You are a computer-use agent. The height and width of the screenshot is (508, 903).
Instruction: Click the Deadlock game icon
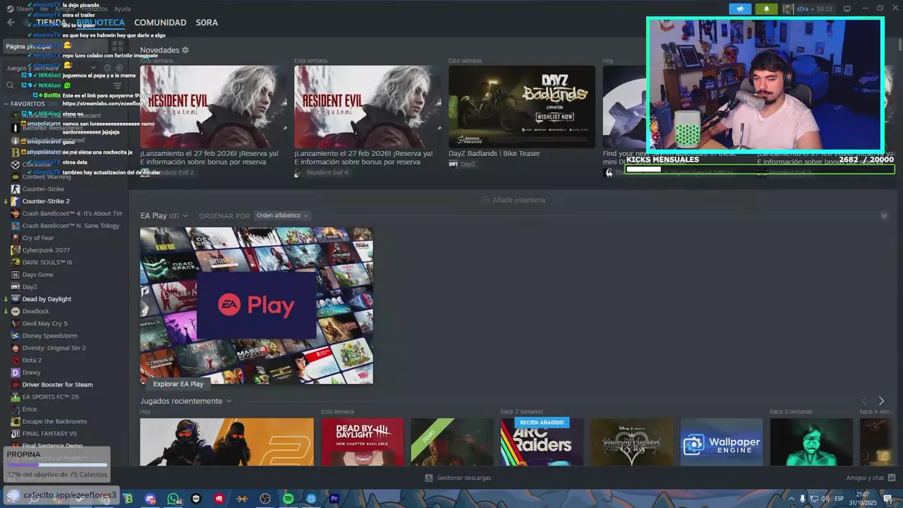point(16,311)
